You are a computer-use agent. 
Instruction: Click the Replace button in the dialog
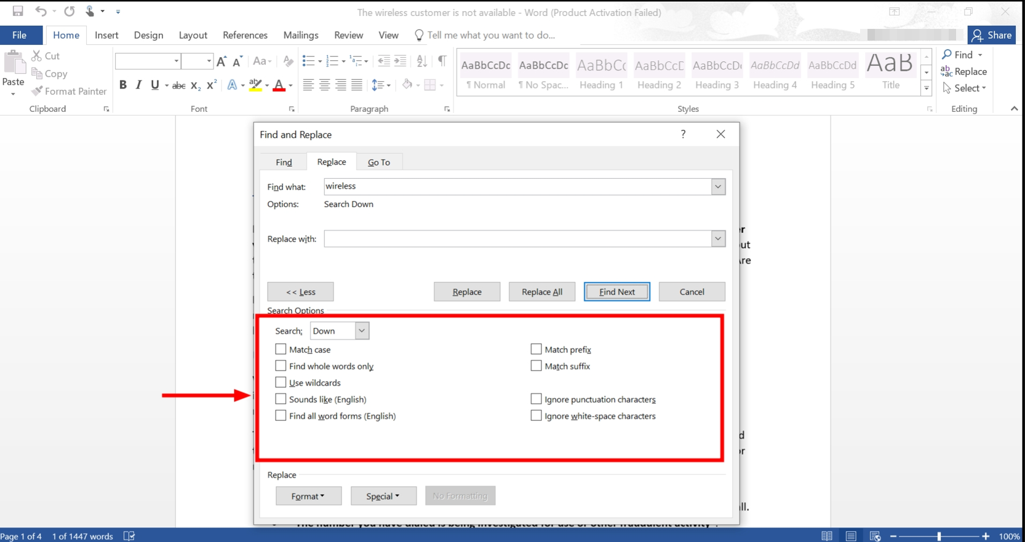click(467, 292)
